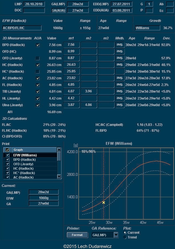
Task: Click the G gravida field
Action: point(149,4)
